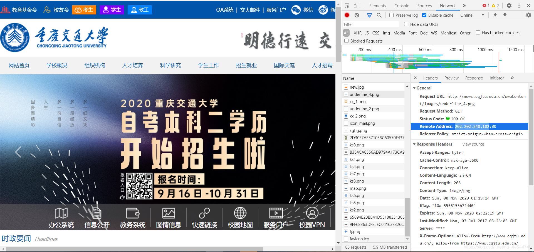Click the 学生 purple button
Screen dimensions: 534x252
[112, 10]
